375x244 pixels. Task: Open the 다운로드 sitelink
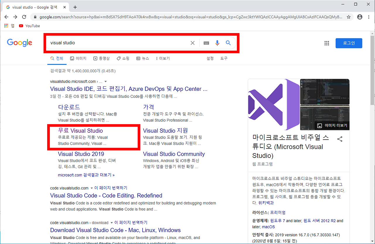[x=69, y=107]
